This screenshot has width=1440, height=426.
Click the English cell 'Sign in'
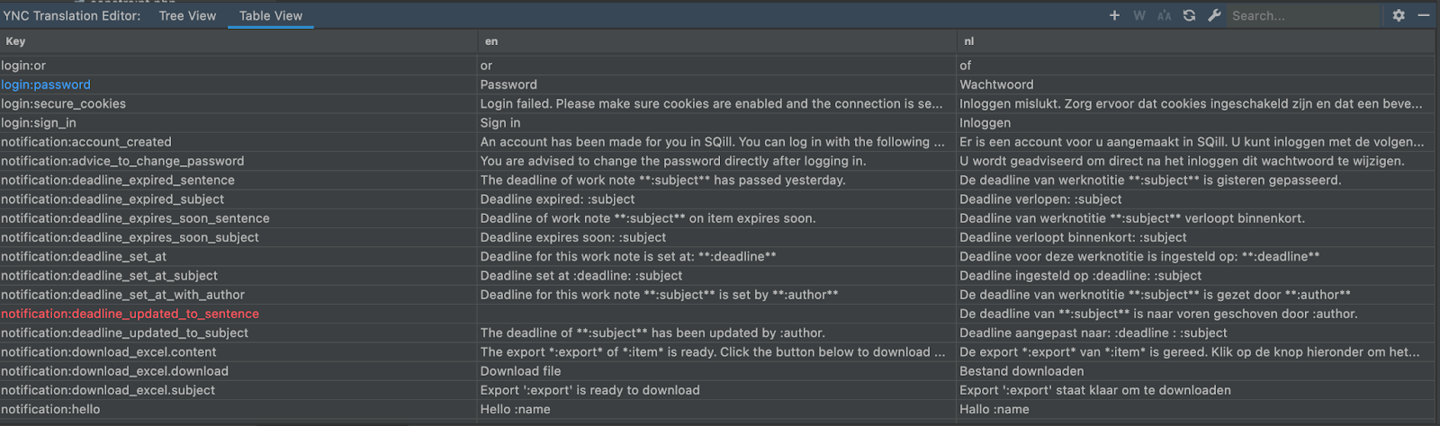tap(500, 123)
